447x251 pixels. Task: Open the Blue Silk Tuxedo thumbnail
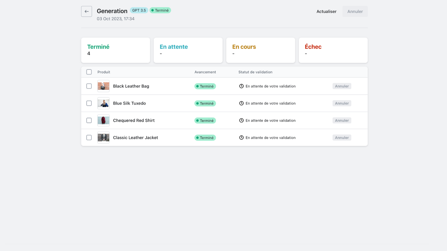tap(103, 103)
